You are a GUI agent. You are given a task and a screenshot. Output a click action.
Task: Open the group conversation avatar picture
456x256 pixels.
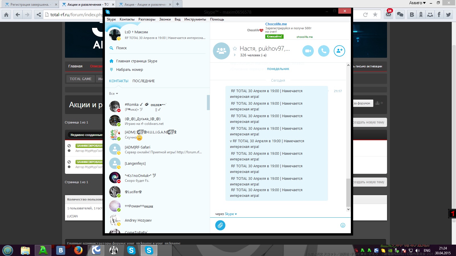(221, 51)
